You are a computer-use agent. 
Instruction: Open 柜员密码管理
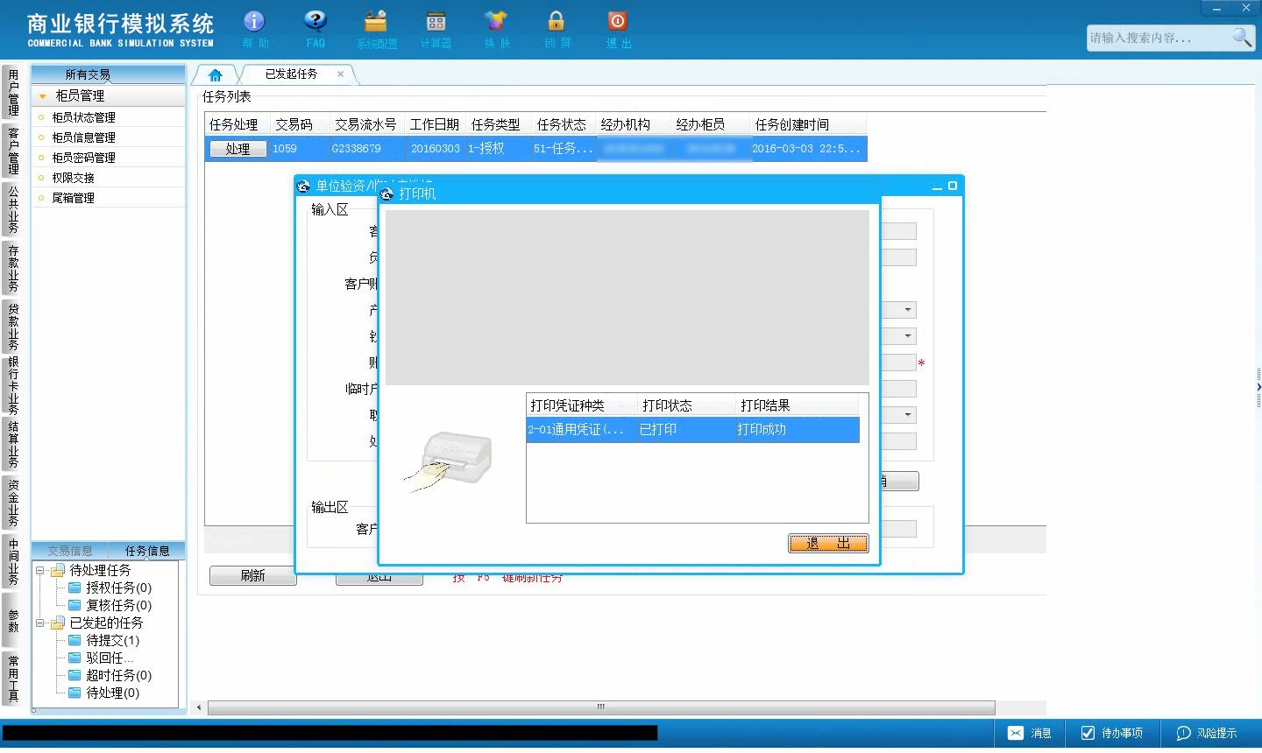[83, 158]
